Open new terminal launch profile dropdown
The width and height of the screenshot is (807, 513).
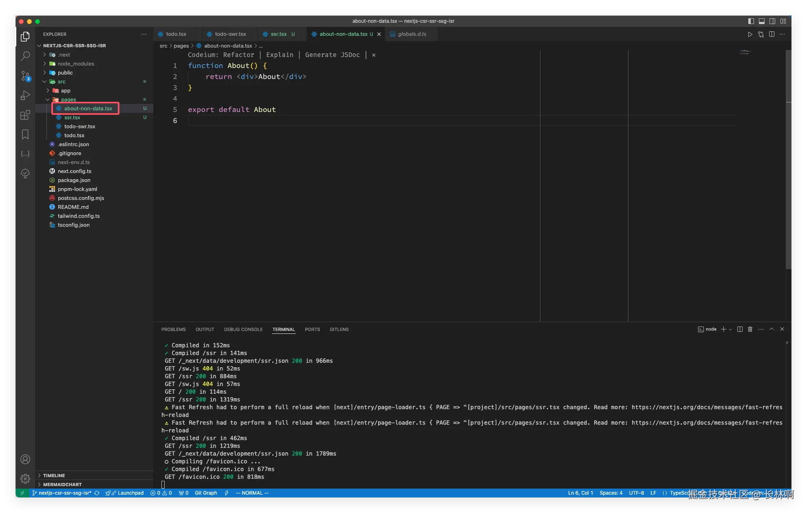[730, 329]
